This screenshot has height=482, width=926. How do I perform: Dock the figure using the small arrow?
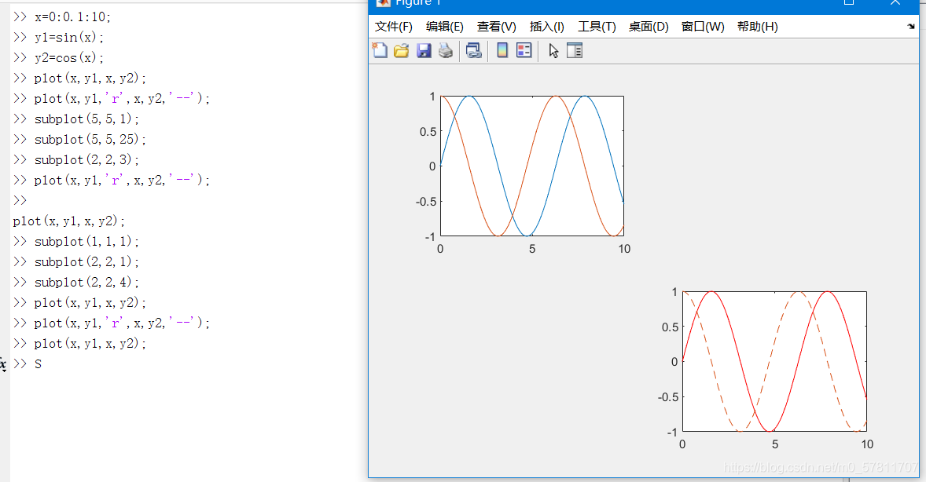pyautogui.click(x=911, y=27)
